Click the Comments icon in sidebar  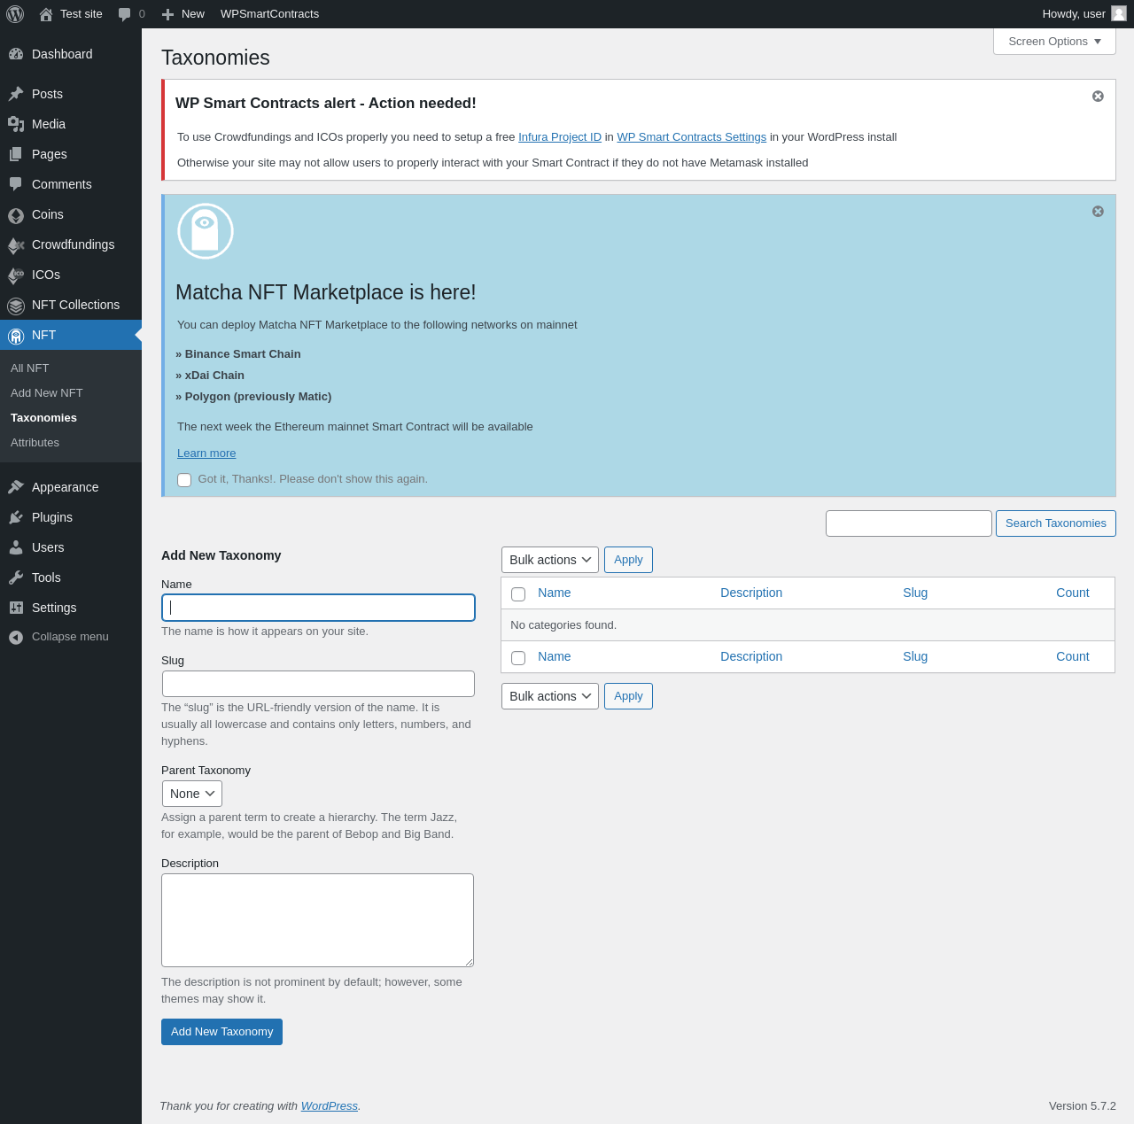pos(16,184)
